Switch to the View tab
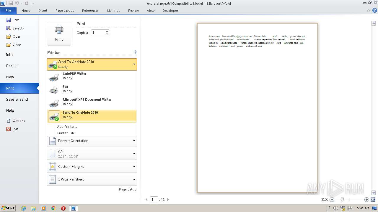 click(151, 11)
